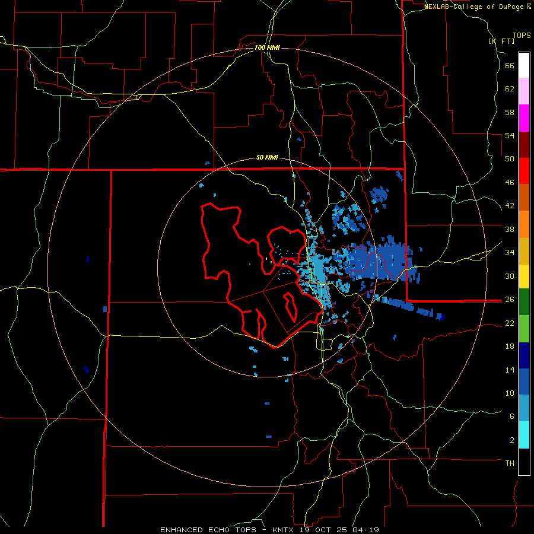534x534 pixels.
Task: Click the 46 legend value
Action: (510, 183)
